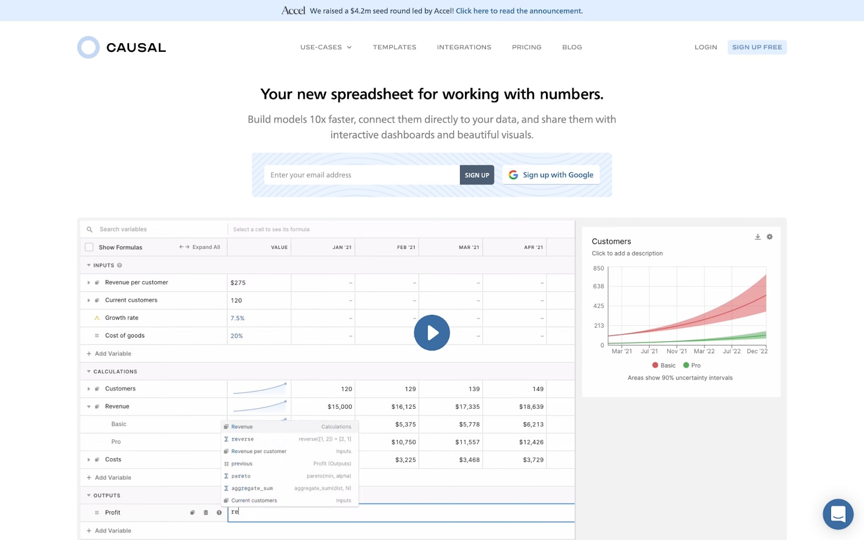Expand the Revenue per customer row

click(x=89, y=282)
